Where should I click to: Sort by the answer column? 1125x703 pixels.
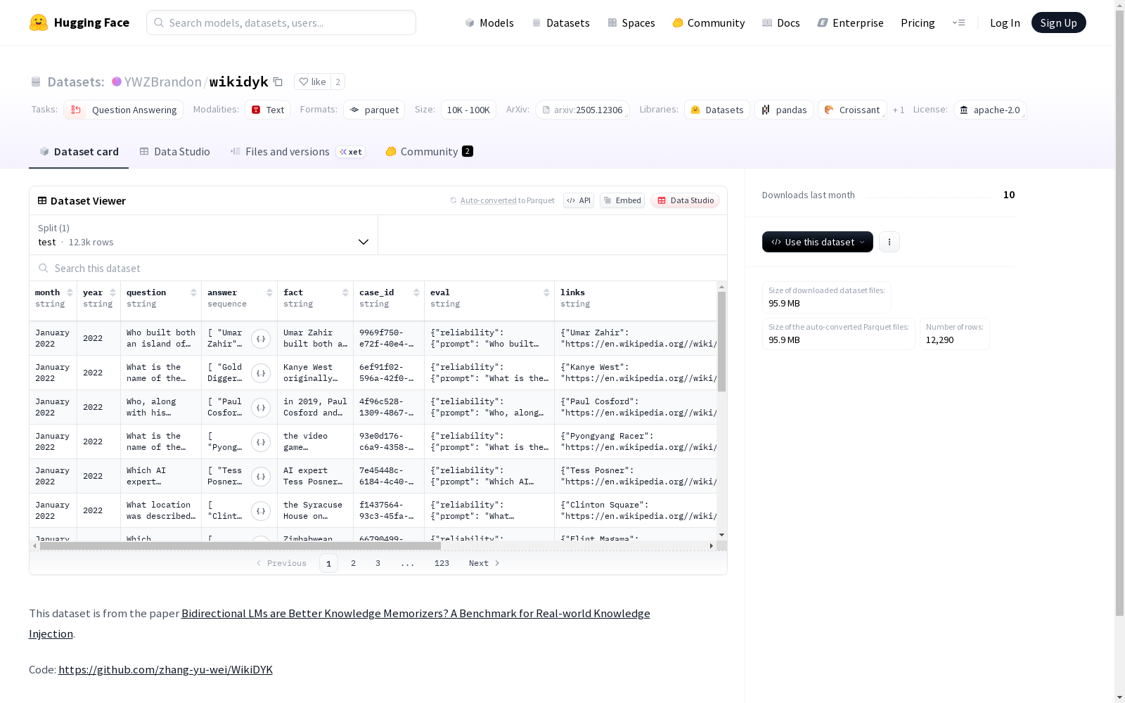coord(269,292)
